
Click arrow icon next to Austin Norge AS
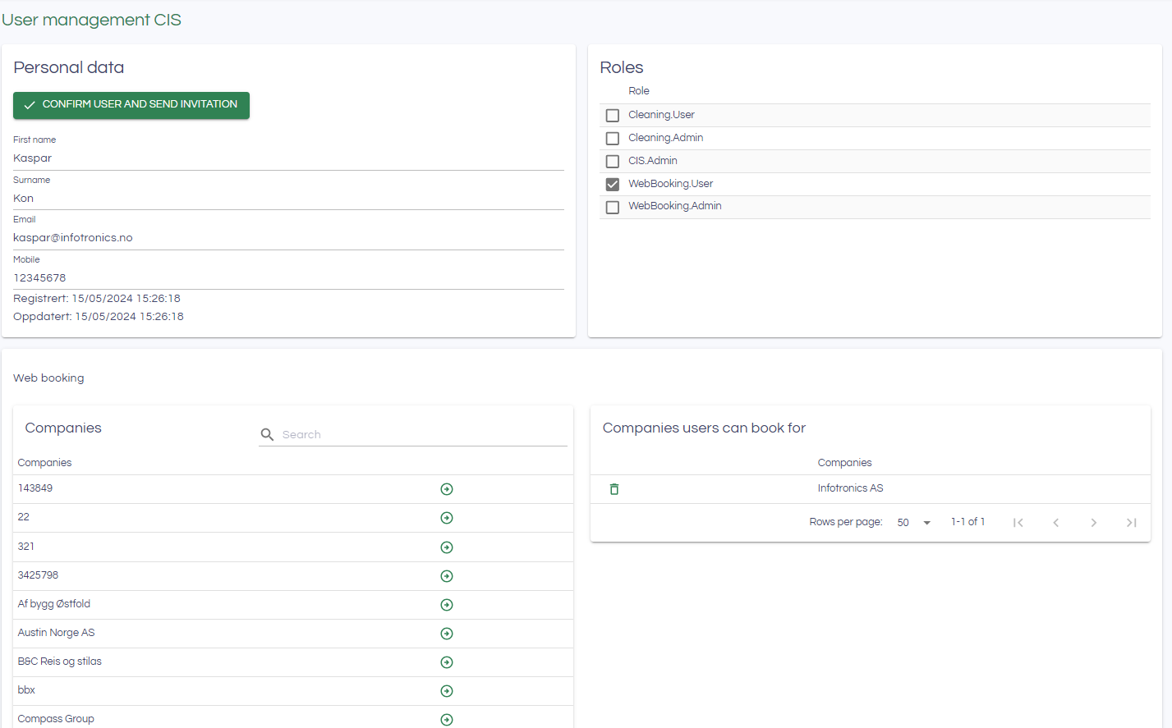(x=447, y=634)
